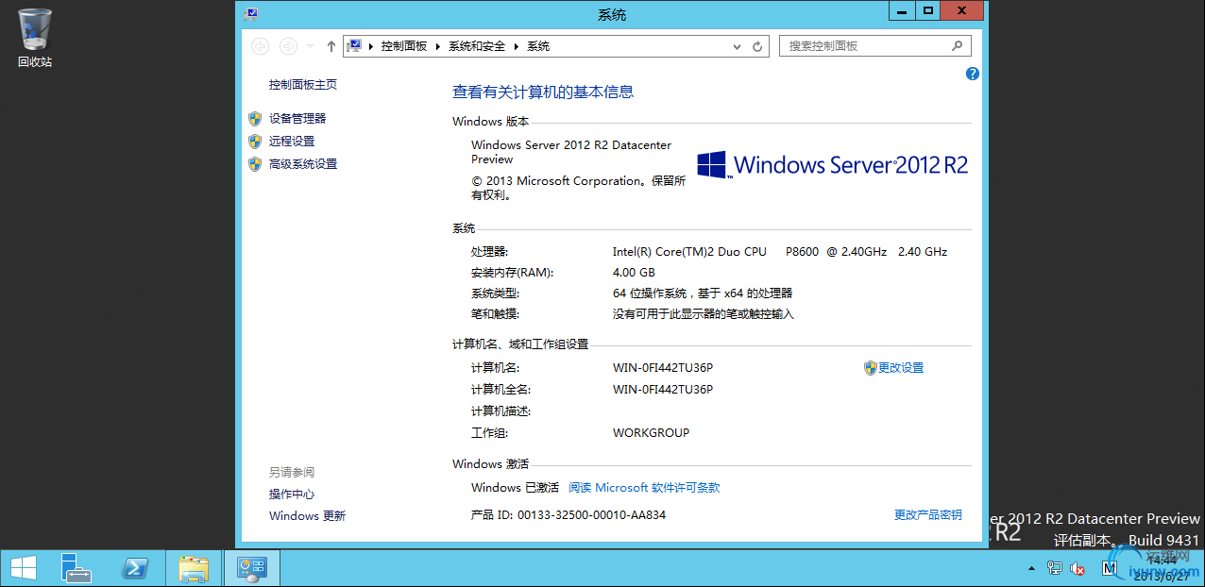Select the Control Panel taskbar item
Image resolution: width=1205 pixels, height=587 pixels.
point(252,568)
